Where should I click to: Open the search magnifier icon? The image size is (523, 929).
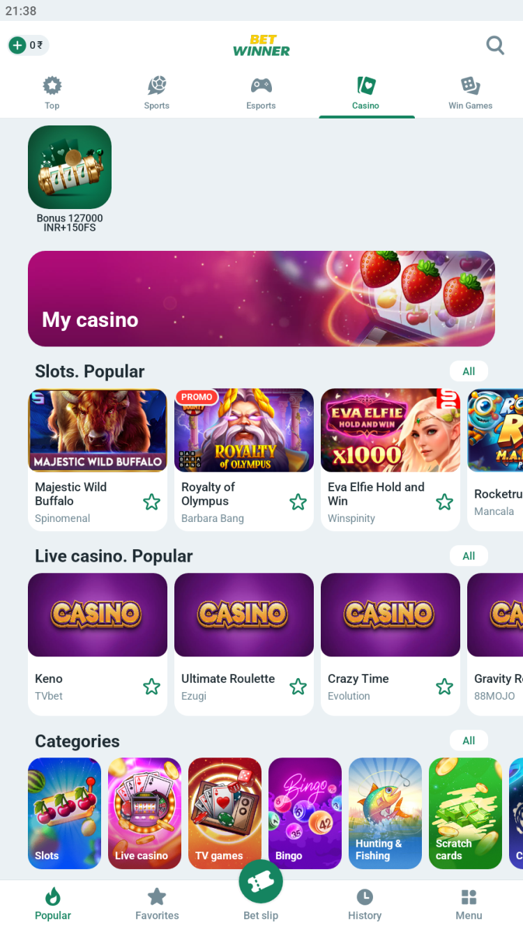click(x=495, y=46)
